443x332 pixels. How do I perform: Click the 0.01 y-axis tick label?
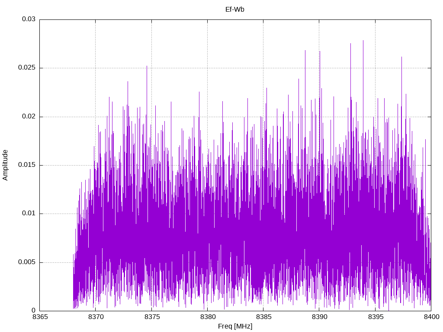click(29, 214)
